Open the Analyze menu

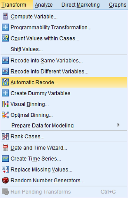tap(43, 5)
